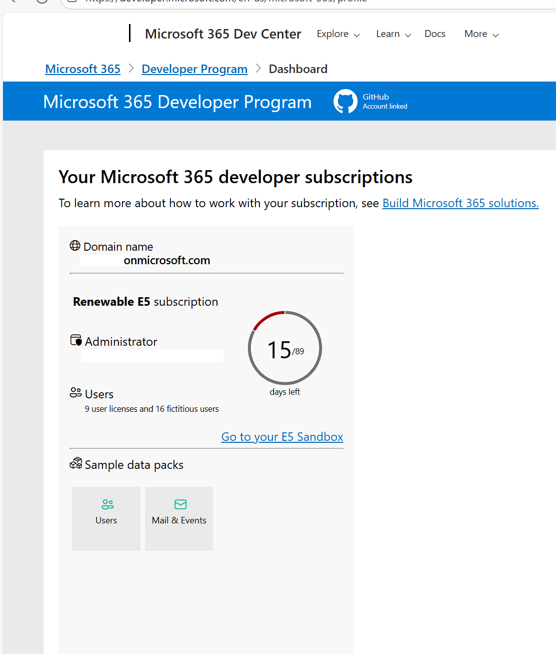Select the Mail & Events data pack tile
The image size is (556, 654).
tap(179, 519)
